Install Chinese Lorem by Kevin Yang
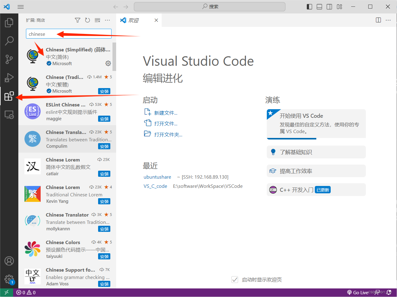 104,201
